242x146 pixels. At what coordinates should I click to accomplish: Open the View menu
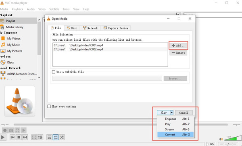click(76, 9)
